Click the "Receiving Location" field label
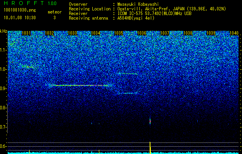This screenshot has height=154, width=242. coord(90,9)
